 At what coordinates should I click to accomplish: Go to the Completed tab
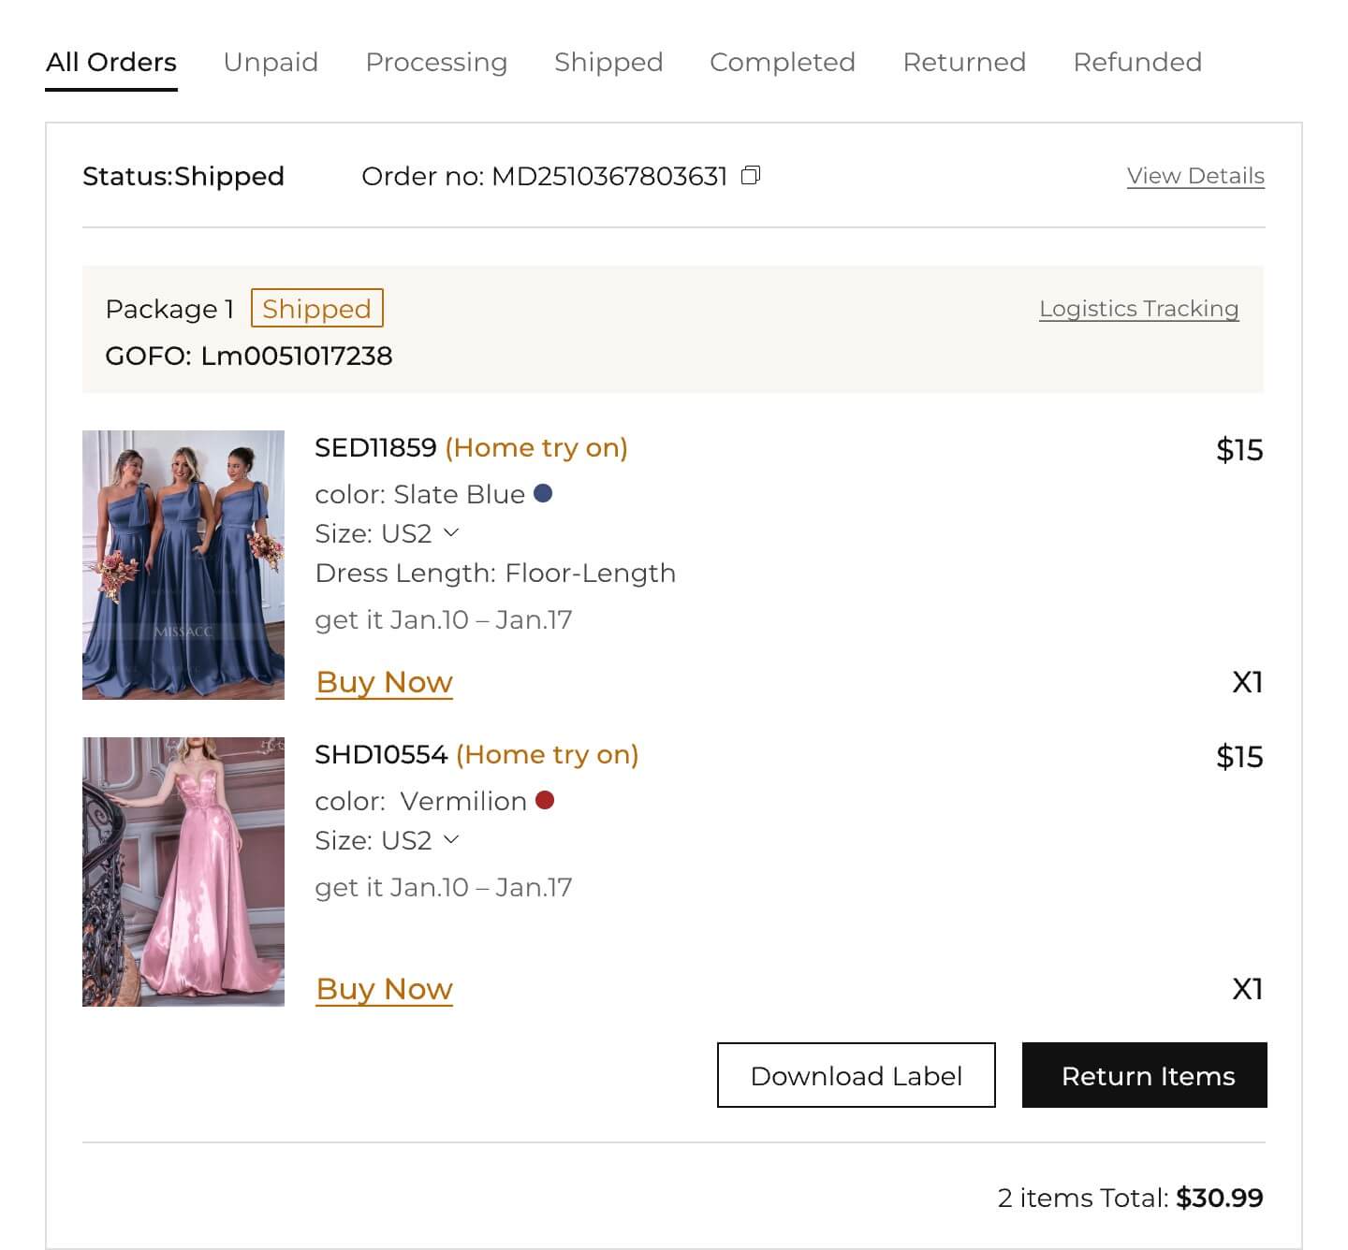tap(783, 62)
